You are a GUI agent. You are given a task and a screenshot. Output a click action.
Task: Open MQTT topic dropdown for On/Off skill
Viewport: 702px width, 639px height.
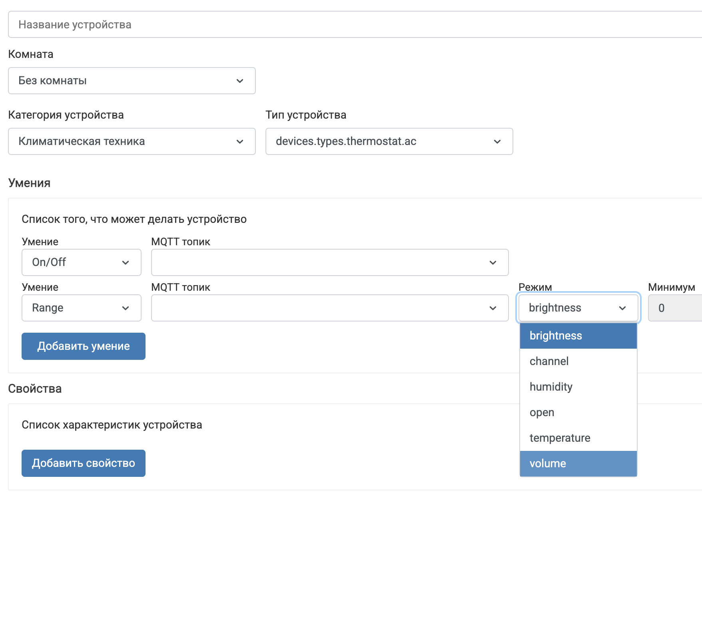(x=329, y=262)
